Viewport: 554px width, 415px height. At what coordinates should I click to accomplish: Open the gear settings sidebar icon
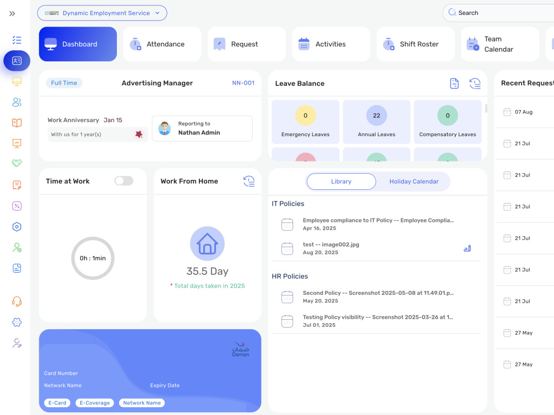17,322
